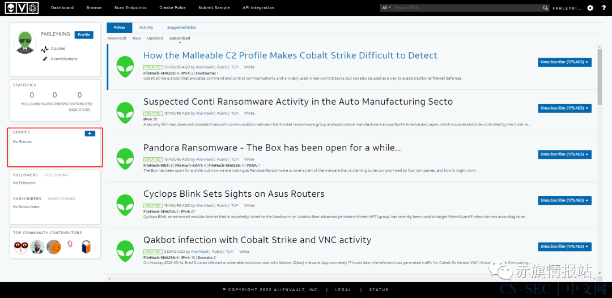Image resolution: width=612 pixels, height=298 pixels.
Task: Click the blue Profile button
Action: pyautogui.click(x=84, y=34)
